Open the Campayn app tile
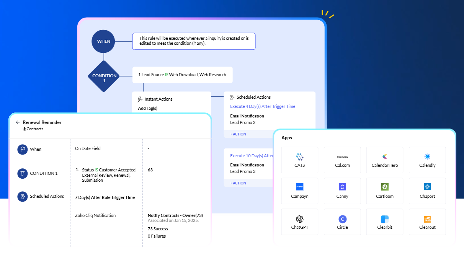 pyautogui.click(x=300, y=191)
